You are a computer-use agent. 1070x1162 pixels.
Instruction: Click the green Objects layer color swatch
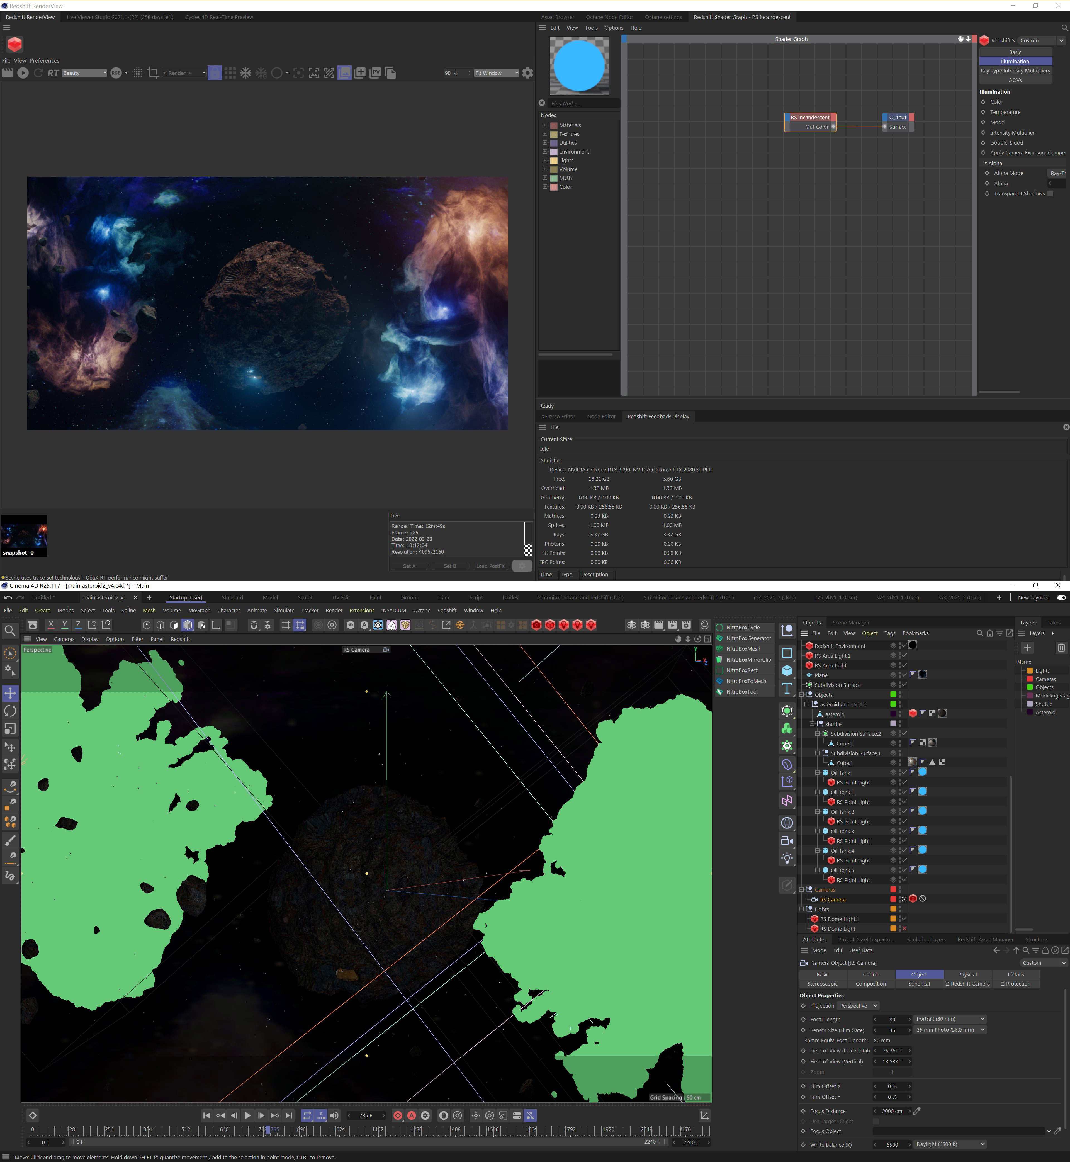[1030, 687]
